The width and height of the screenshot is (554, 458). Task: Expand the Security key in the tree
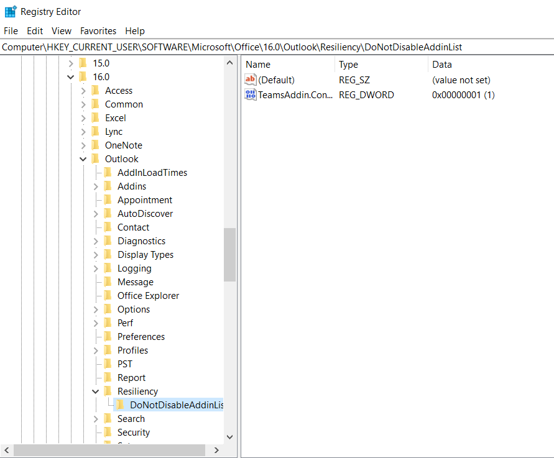(x=96, y=432)
